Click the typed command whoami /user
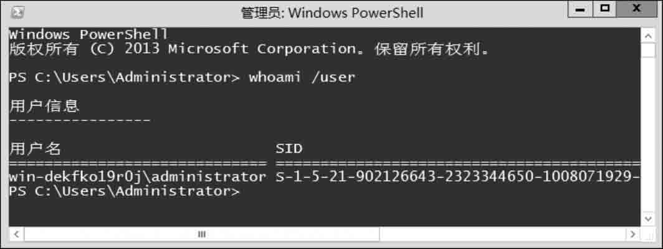663x249 pixels. (x=302, y=78)
